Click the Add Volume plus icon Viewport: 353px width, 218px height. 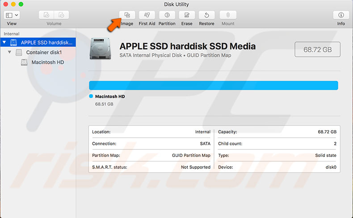46,15
